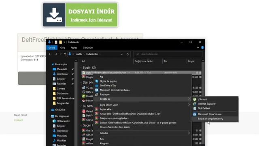Open Masaüstü under Hızlı erişim
Image resolution: width=259 pixels, height=146 pixels.
[62, 69]
